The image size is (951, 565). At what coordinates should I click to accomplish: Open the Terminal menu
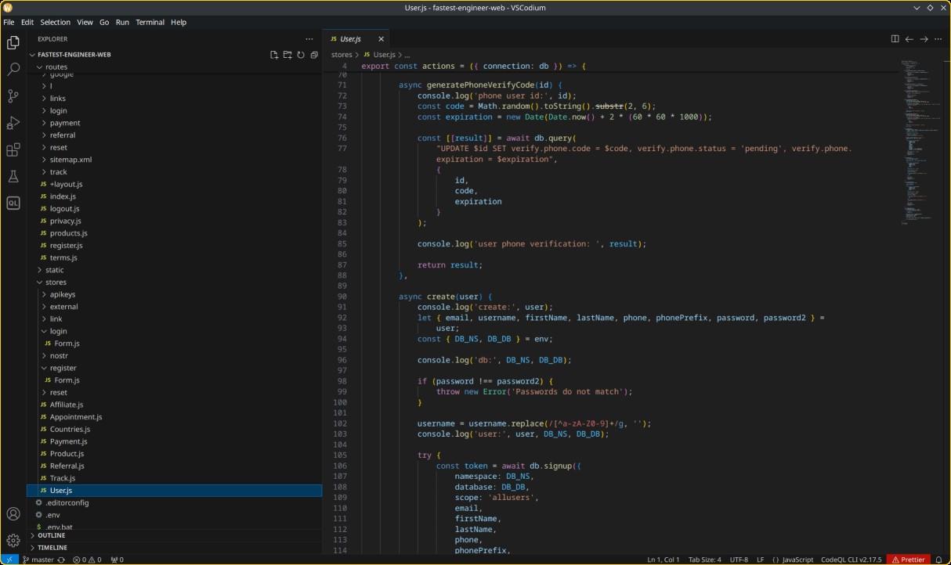[x=150, y=22]
